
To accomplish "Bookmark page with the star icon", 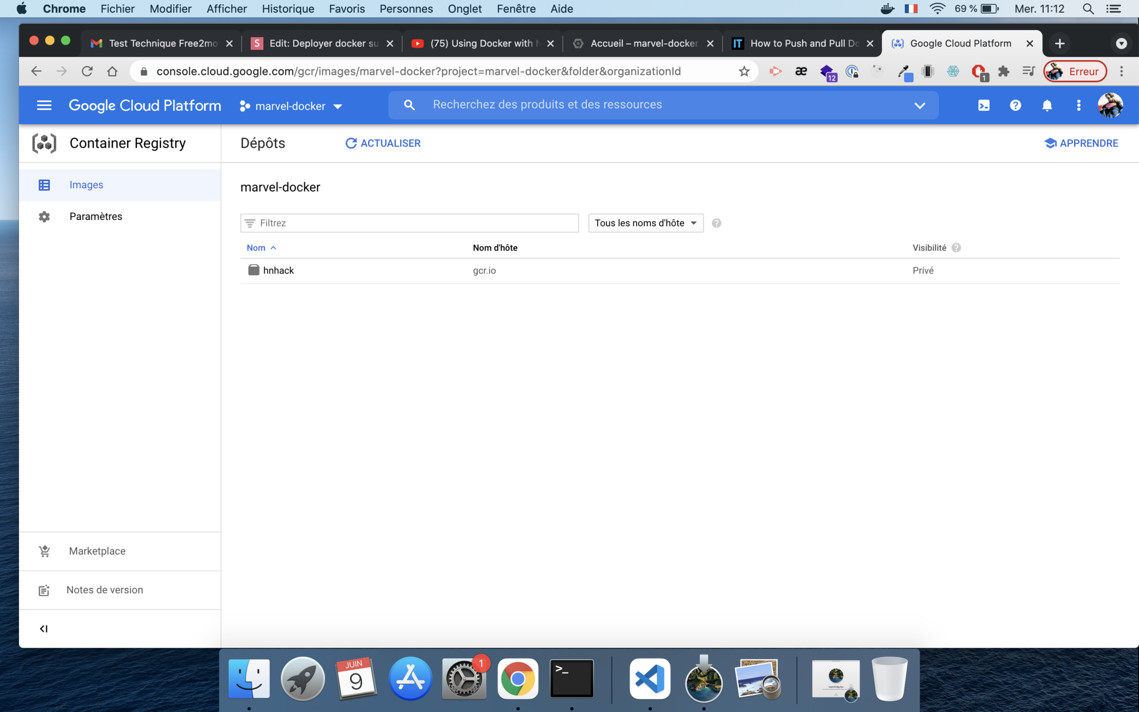I will click(x=744, y=72).
